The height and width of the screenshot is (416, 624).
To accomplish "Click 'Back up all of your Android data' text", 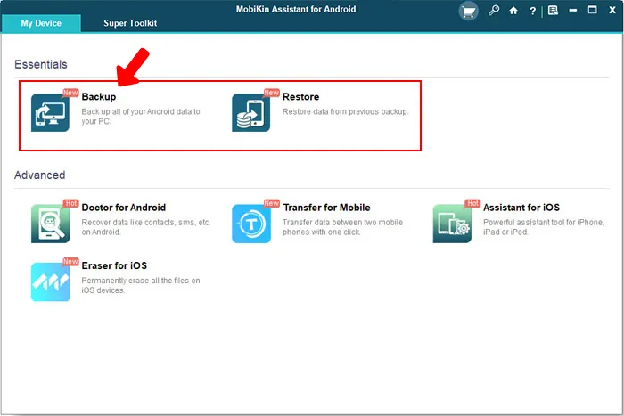I will (141, 117).
